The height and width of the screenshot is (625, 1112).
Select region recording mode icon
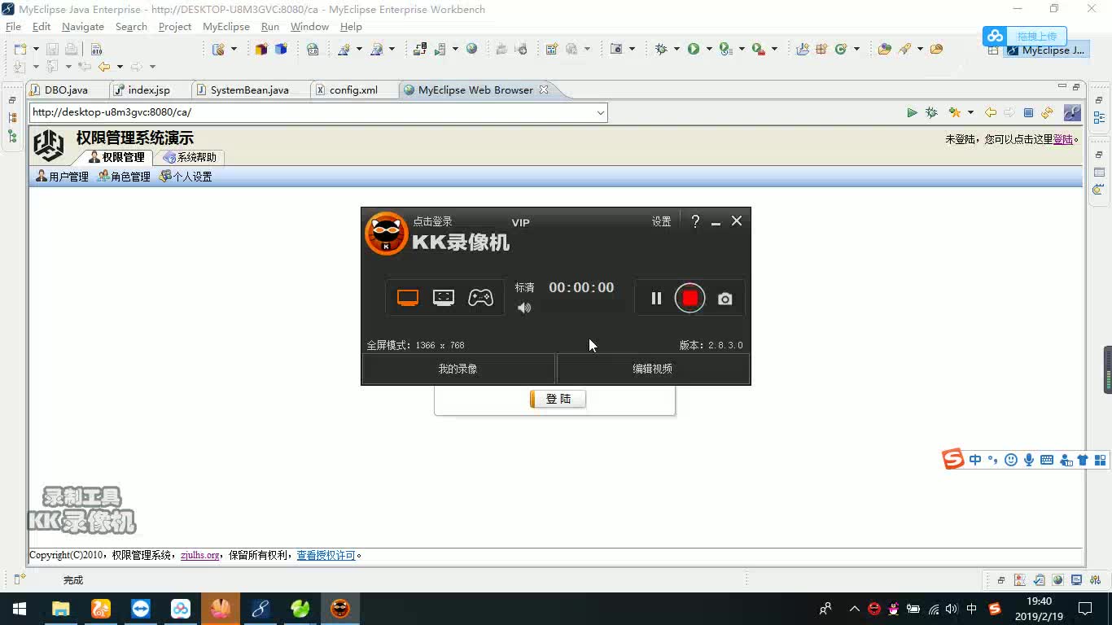(x=444, y=298)
